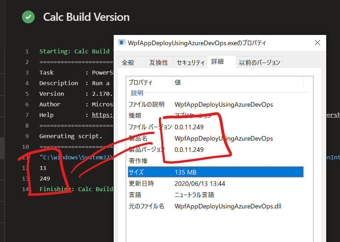Click the 説明 group header
Image resolution: width=340 pixels, height=242 pixels.
[137, 93]
